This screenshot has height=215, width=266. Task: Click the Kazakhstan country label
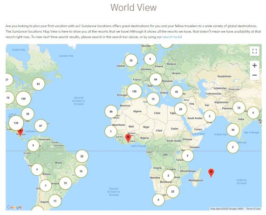pos(224,76)
